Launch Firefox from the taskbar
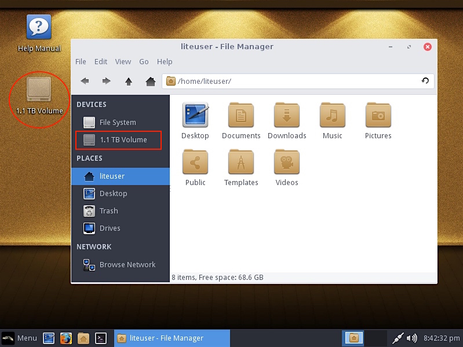The height and width of the screenshot is (347, 463). coord(65,338)
